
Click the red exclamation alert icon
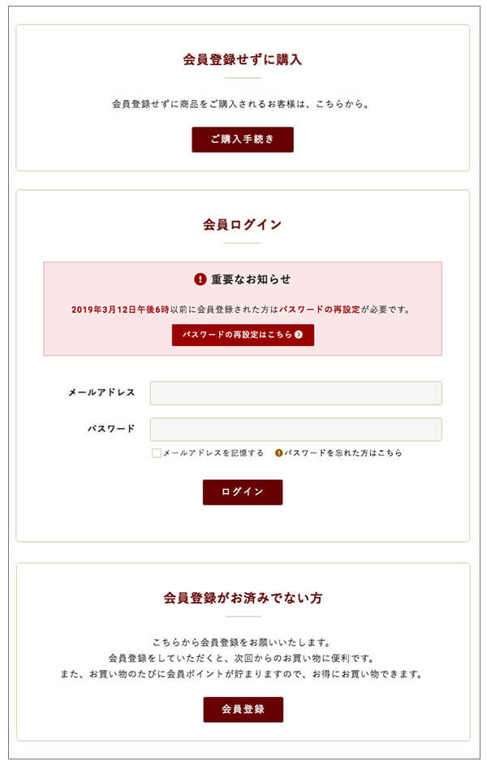pos(200,279)
